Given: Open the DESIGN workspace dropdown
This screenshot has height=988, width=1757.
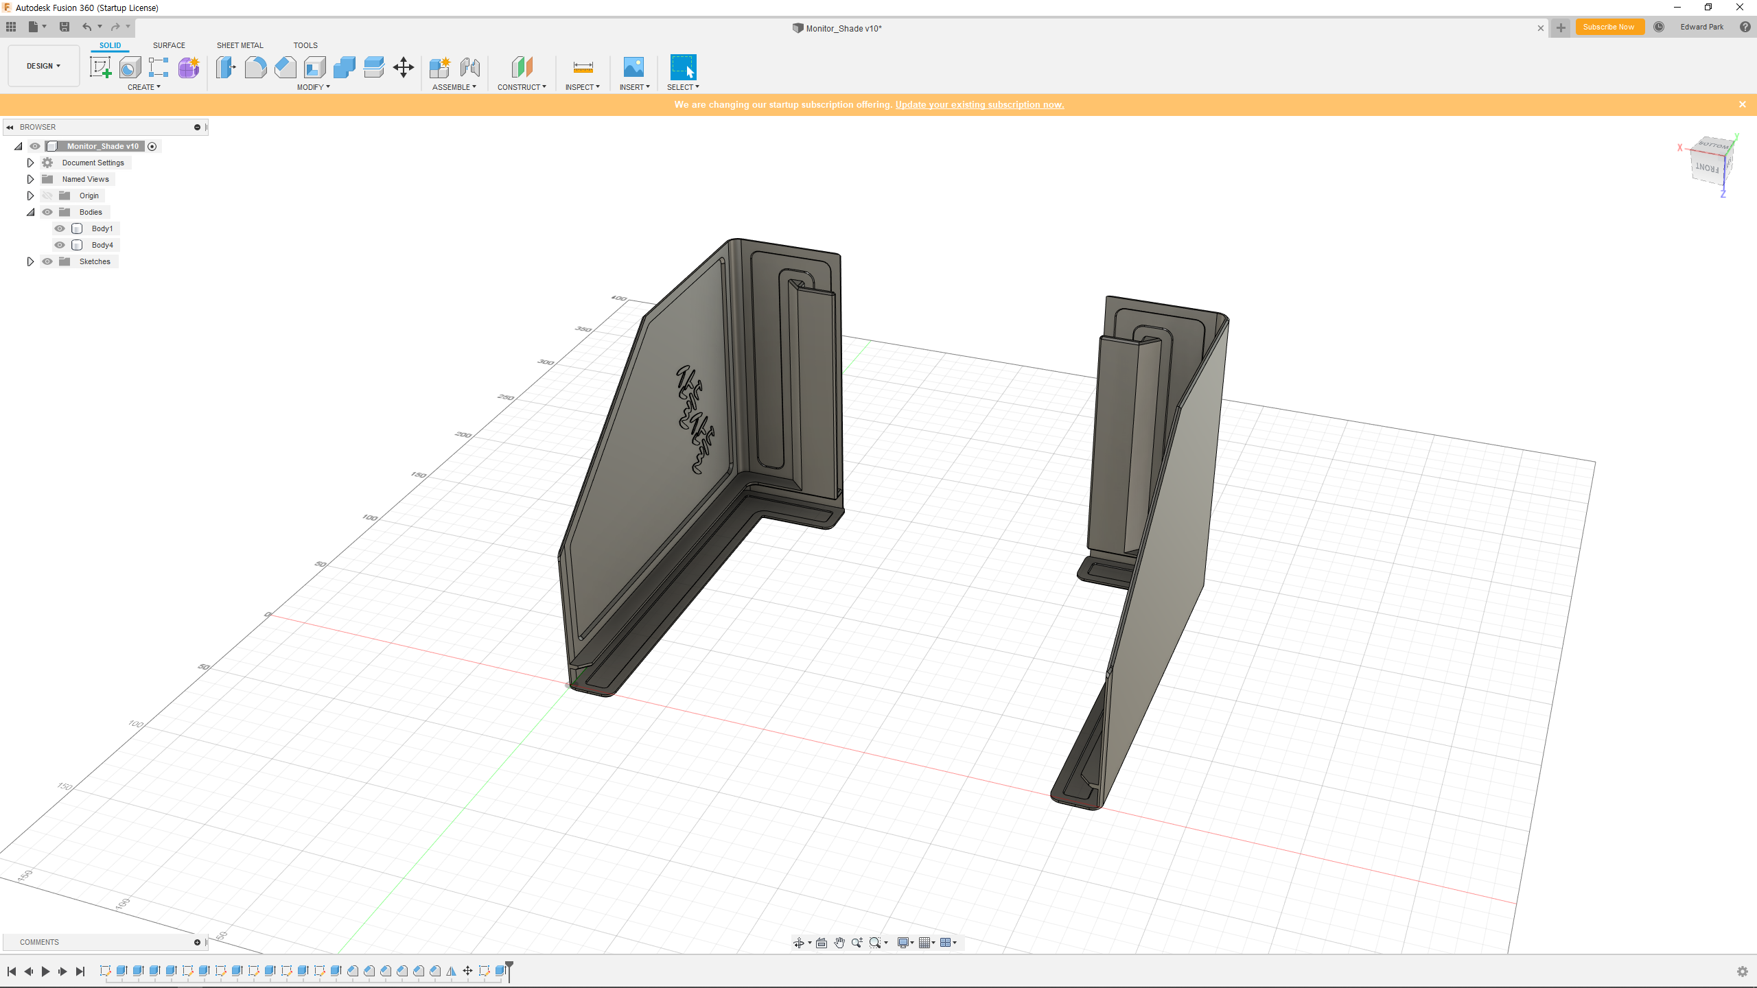Looking at the screenshot, I should pyautogui.click(x=43, y=66).
